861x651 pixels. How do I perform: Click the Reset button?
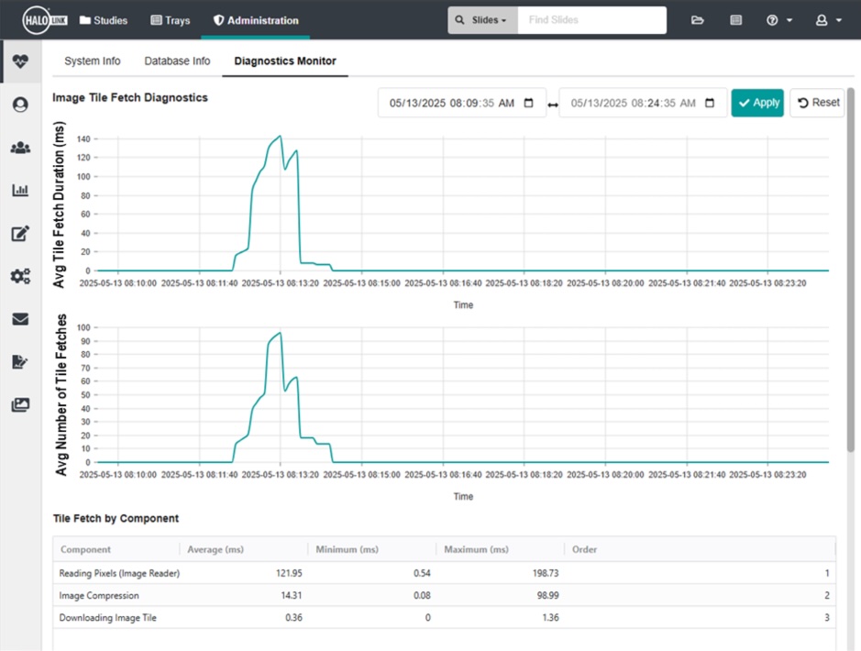(x=817, y=103)
